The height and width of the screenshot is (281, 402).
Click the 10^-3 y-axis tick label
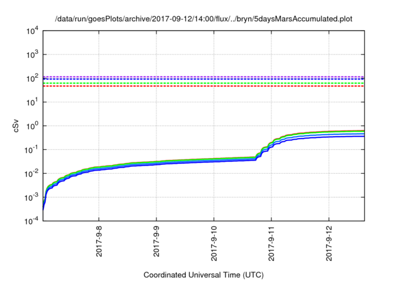pos(31,198)
